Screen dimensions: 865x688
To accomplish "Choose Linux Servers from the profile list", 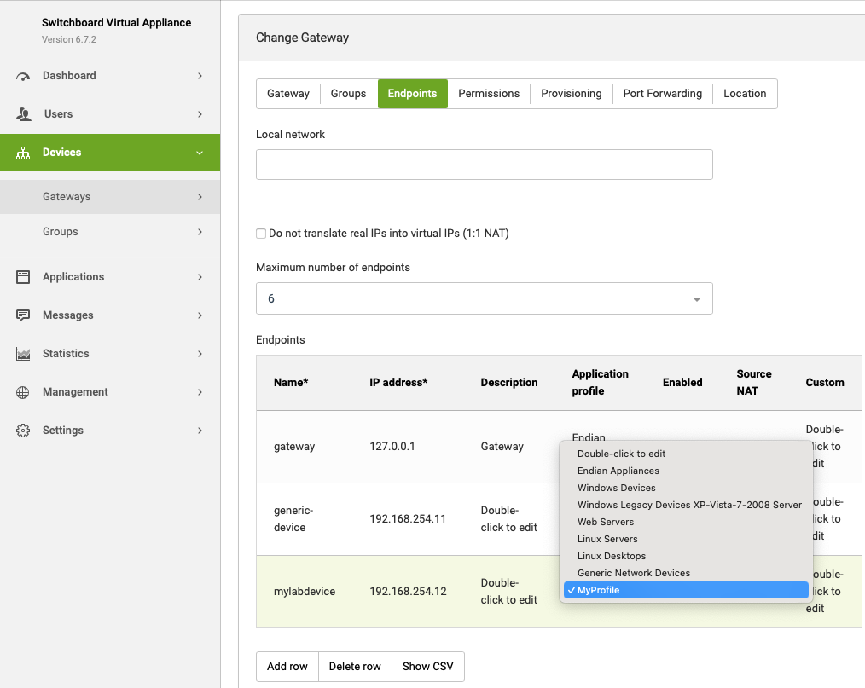I will [607, 539].
